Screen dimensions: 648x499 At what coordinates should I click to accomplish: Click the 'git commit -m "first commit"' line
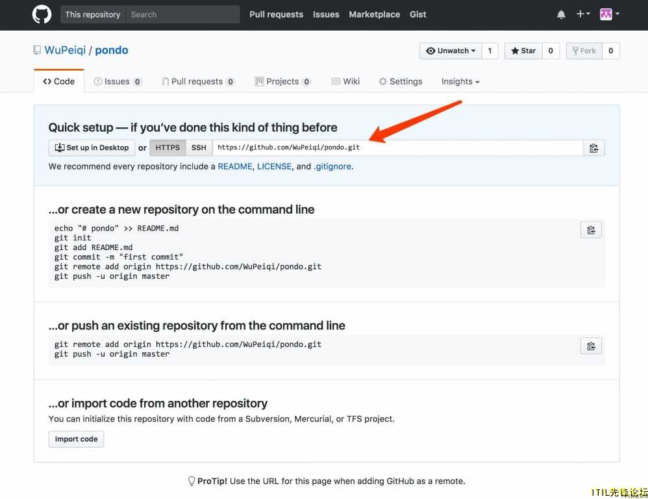[119, 257]
